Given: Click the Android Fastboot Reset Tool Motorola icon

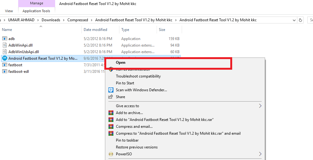Looking at the screenshot, I should pos(5,58).
